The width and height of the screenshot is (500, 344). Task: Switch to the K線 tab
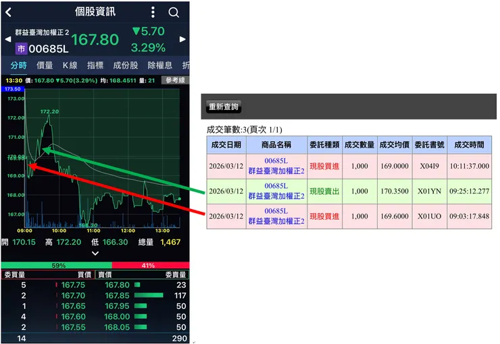(x=70, y=65)
